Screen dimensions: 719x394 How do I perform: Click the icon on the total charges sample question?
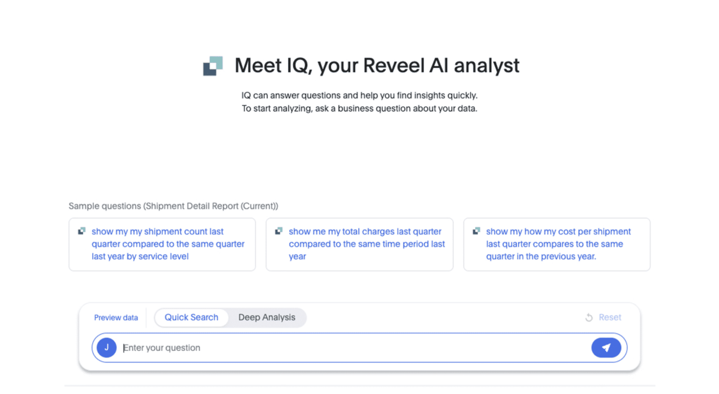point(279,231)
